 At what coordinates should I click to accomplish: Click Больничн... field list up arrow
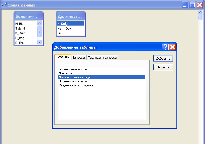point(40,23)
